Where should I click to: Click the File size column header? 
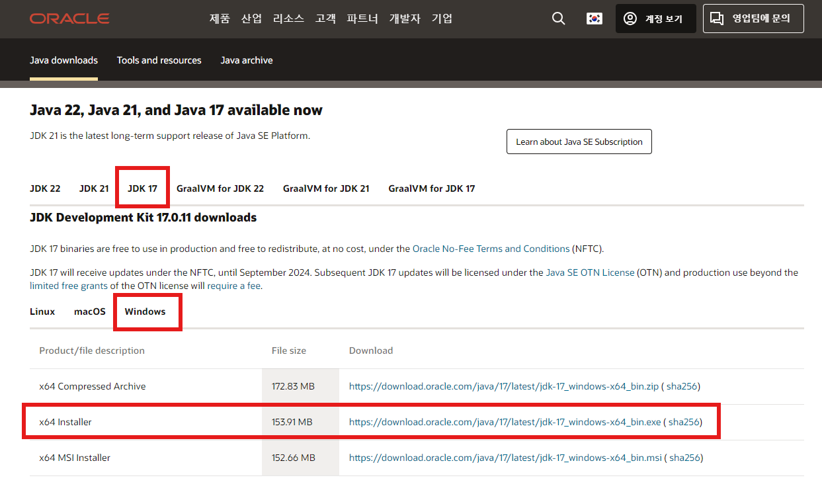(289, 351)
